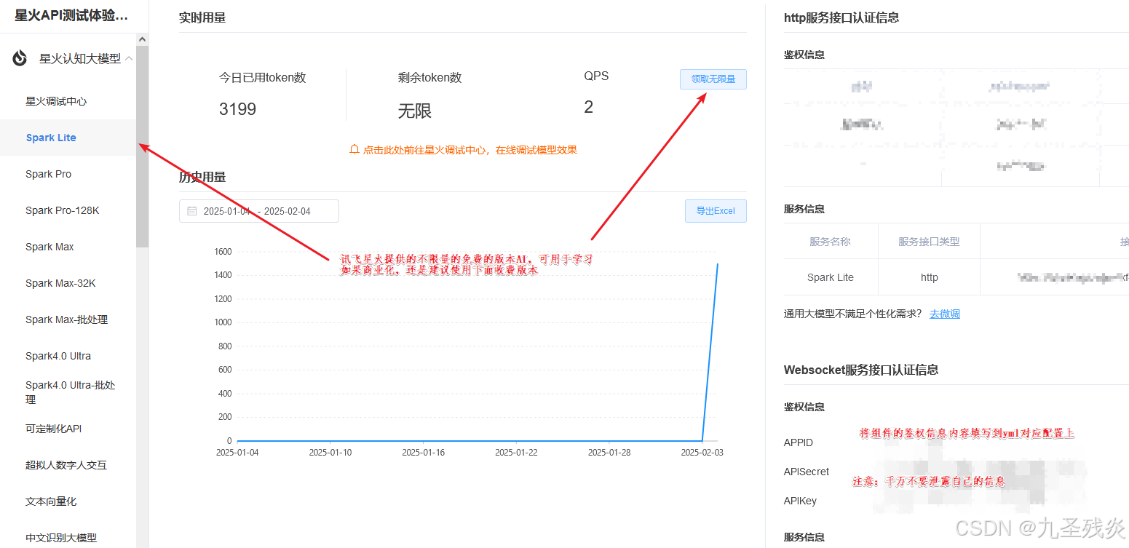Select Spark Pro menu item

48,174
